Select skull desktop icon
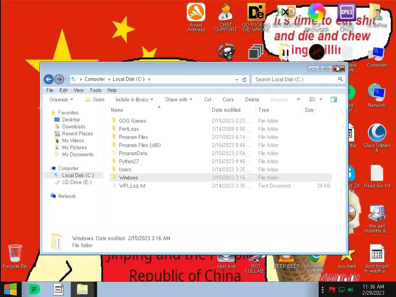 pos(226,51)
